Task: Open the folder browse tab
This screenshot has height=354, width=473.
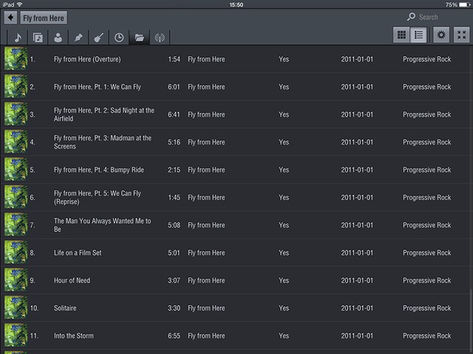Action: (138, 38)
